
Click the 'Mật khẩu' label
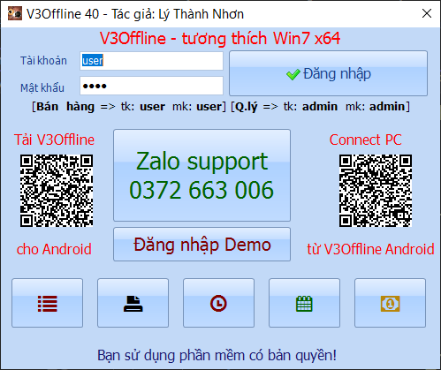click(x=42, y=87)
